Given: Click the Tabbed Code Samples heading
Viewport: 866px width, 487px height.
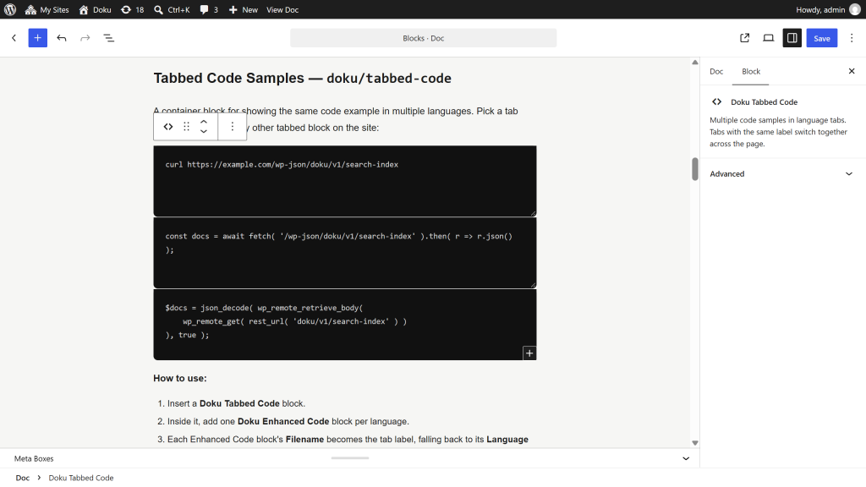Looking at the screenshot, I should tap(302, 79).
